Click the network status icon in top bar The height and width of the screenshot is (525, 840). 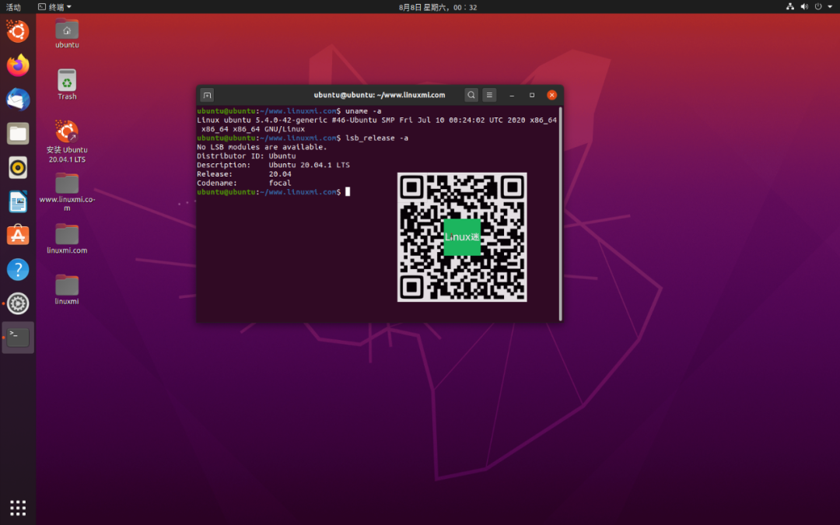(790, 6)
